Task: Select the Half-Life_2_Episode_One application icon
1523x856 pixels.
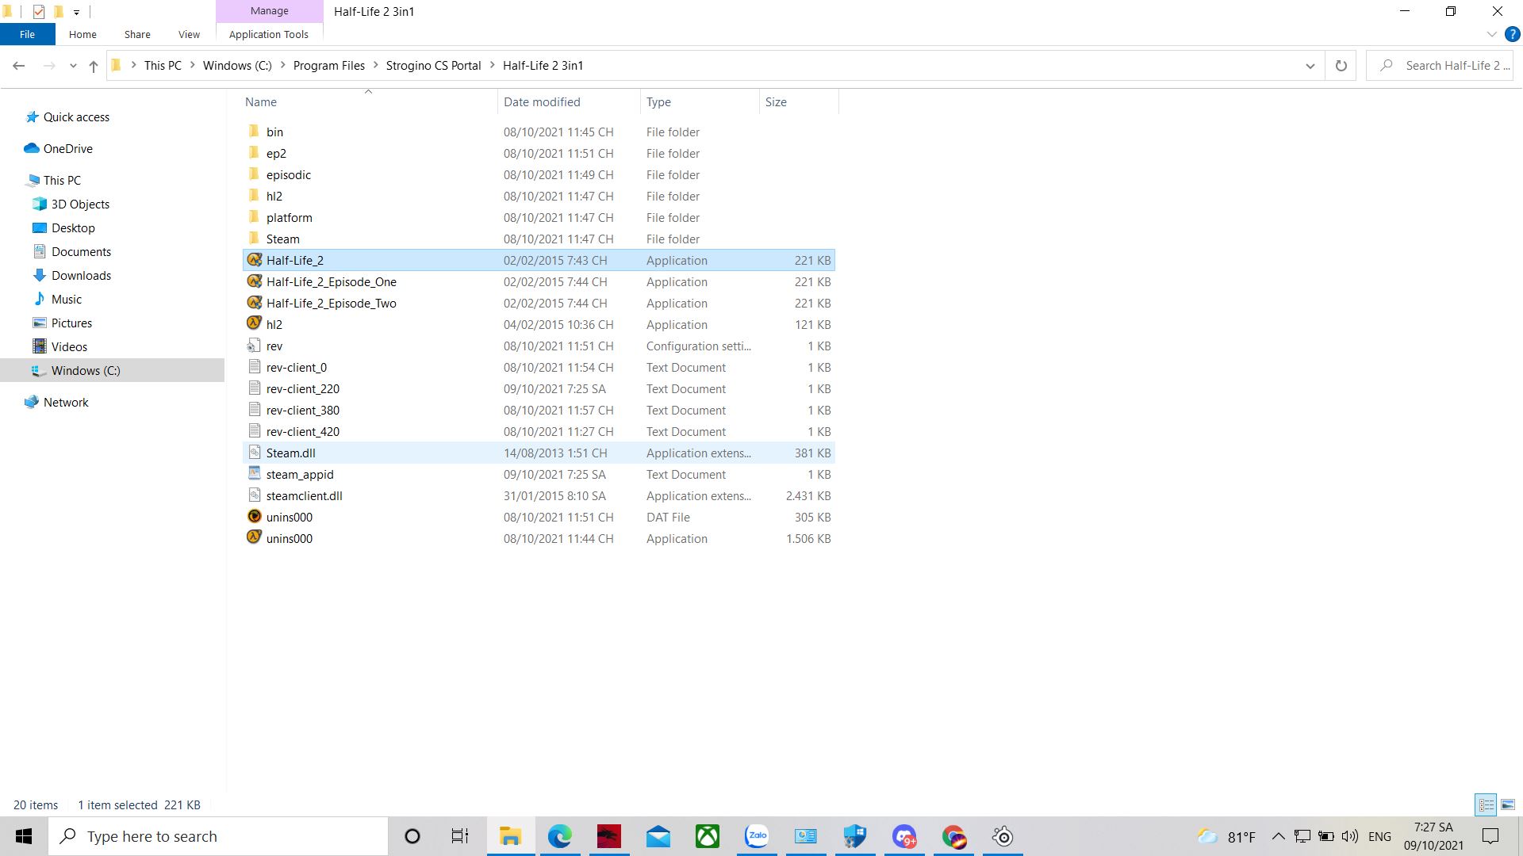Action: pyautogui.click(x=254, y=281)
